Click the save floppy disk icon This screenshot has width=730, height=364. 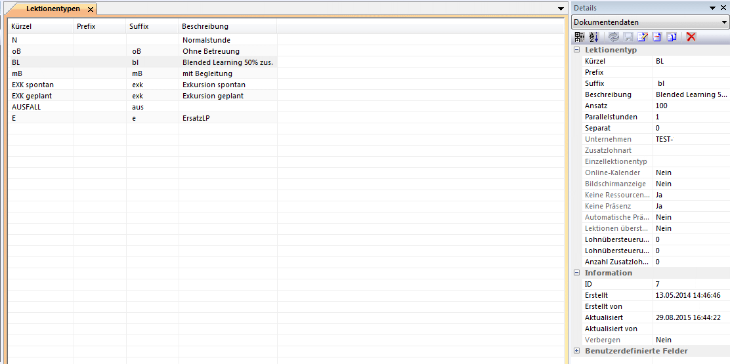(x=628, y=37)
